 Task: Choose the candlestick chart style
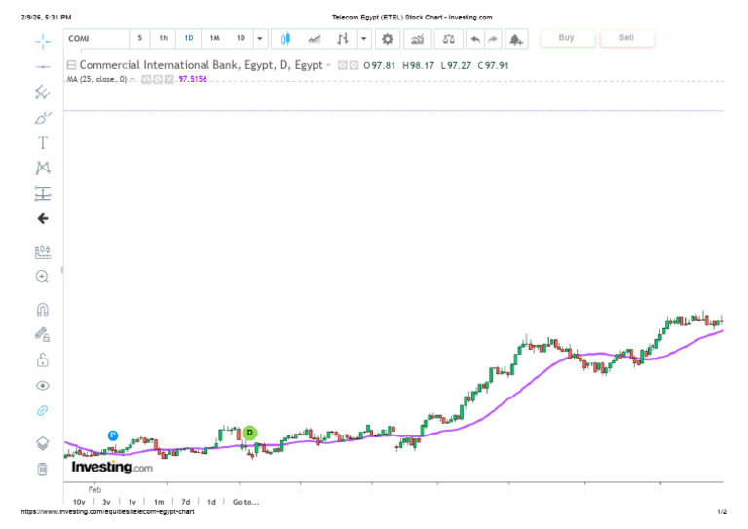pyautogui.click(x=285, y=39)
